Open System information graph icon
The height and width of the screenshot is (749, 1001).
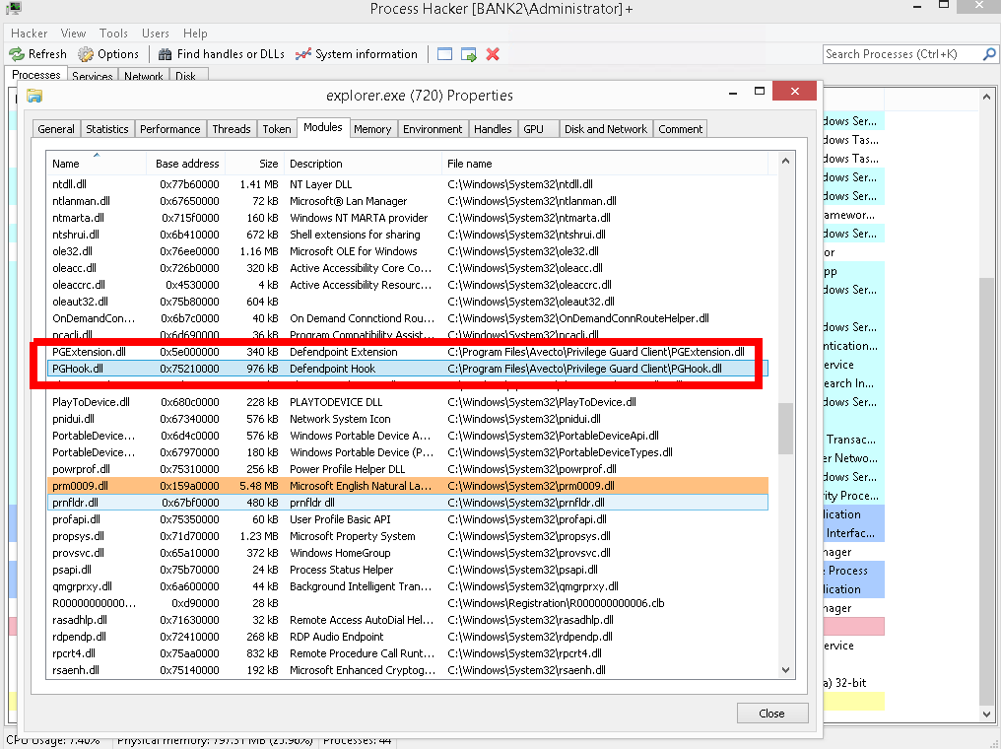[x=303, y=54]
